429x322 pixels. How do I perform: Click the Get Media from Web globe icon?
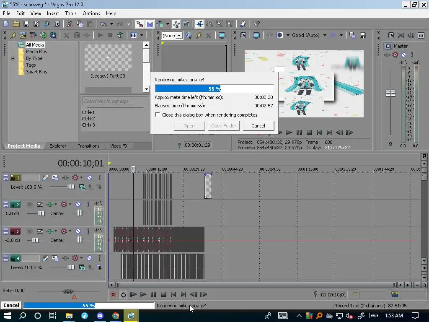pyautogui.click(x=43, y=35)
